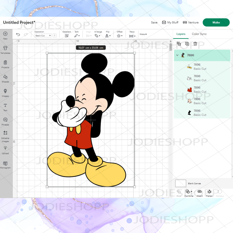This screenshot has height=233, width=233.
Task: Select the Layers tab
Action: [x=181, y=34]
